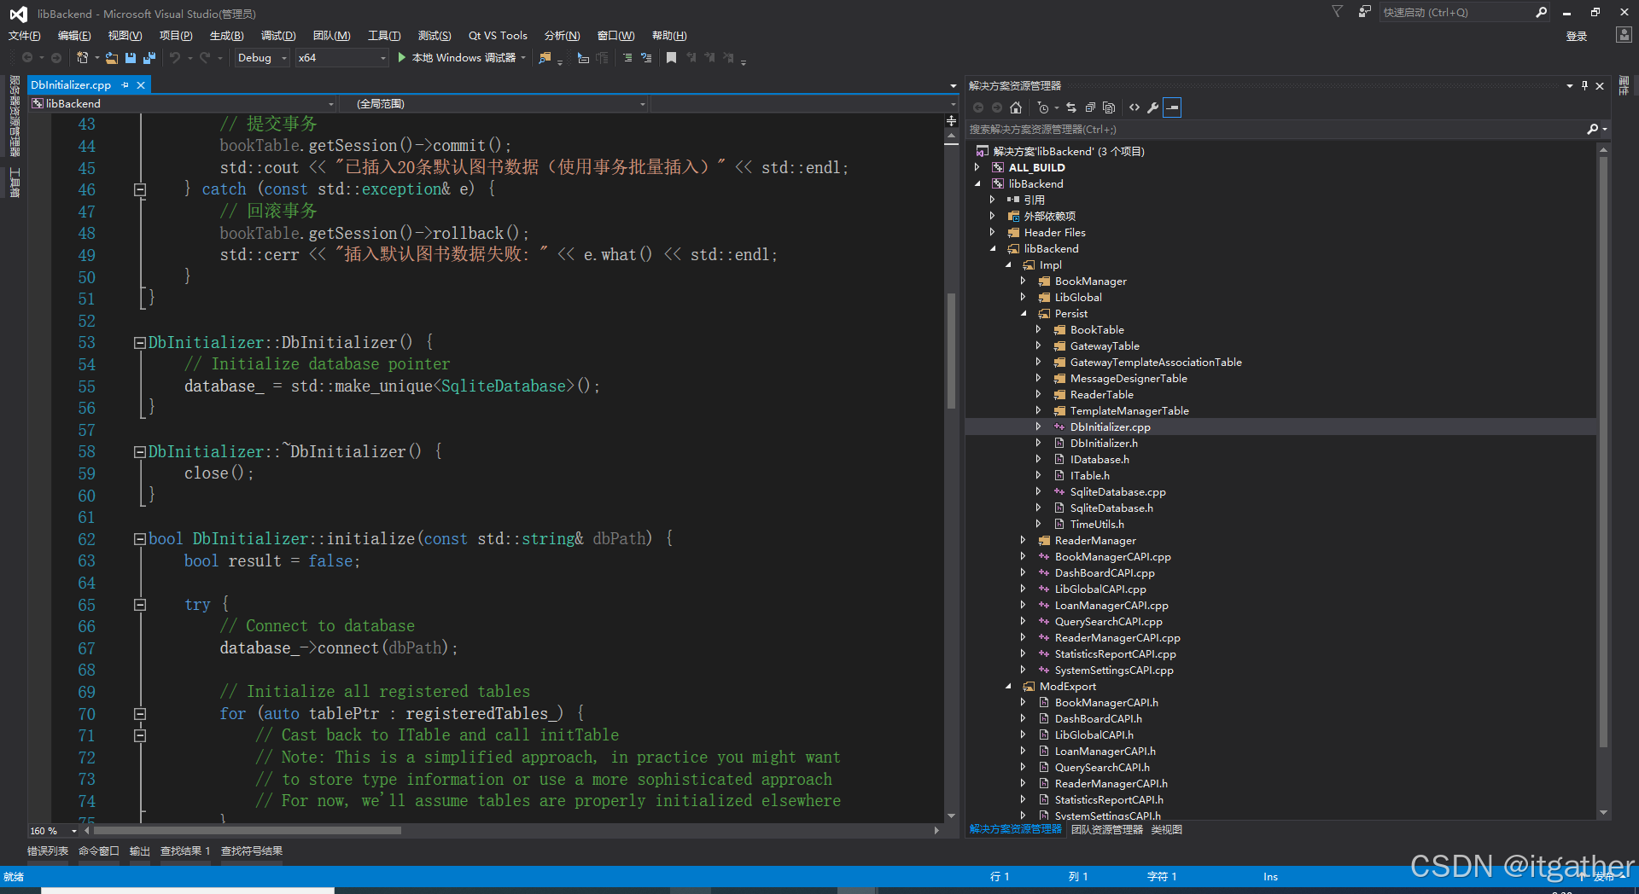Open the 文件(F) menu

coord(25,36)
